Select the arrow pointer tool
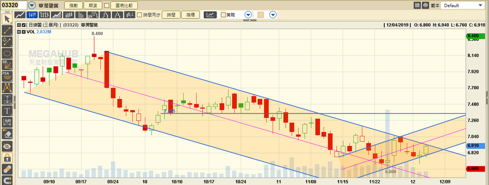 (x=7, y=19)
